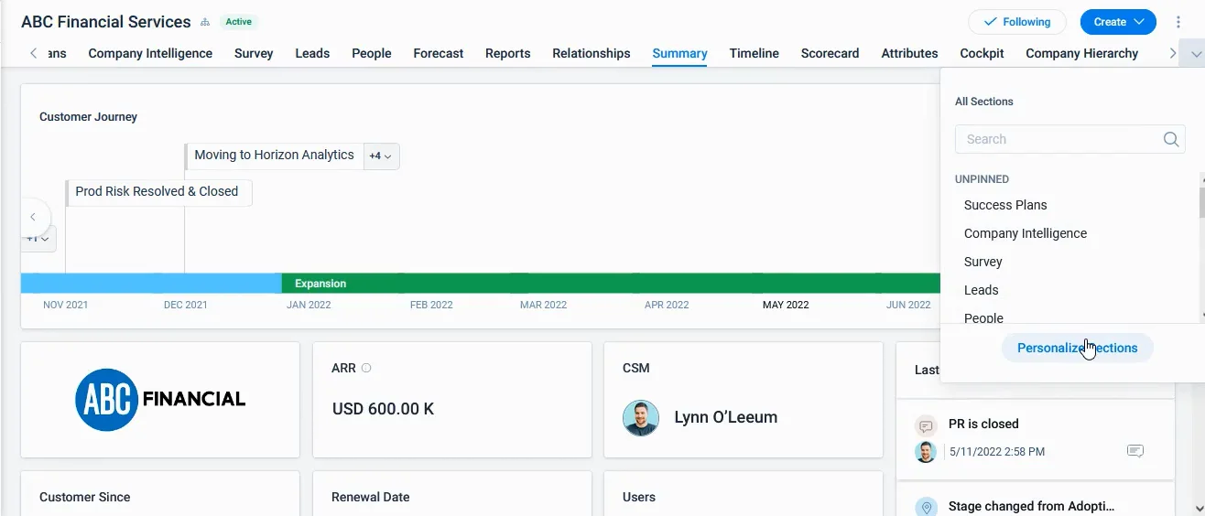The height and width of the screenshot is (516, 1205).
Task: Click the Customer Since card title
Action: click(85, 497)
